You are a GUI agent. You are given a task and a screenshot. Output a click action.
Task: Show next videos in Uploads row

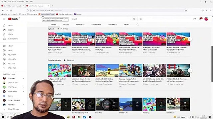[190, 39]
